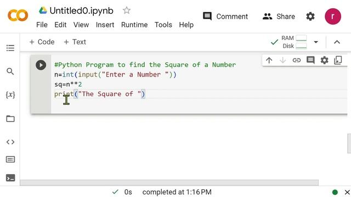Open the Files folder panel
Screen dimensions: 351x197
(10, 119)
